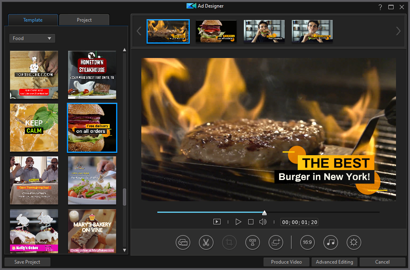
Task: Click the stop button
Action: (251, 222)
